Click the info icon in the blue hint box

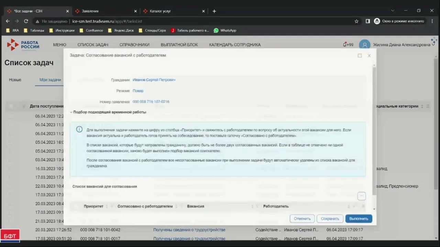coord(79,129)
